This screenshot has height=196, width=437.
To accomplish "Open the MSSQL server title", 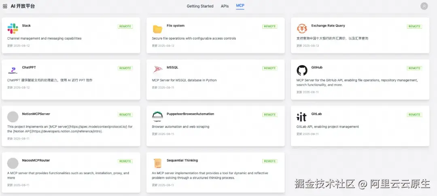I will point(172,67).
